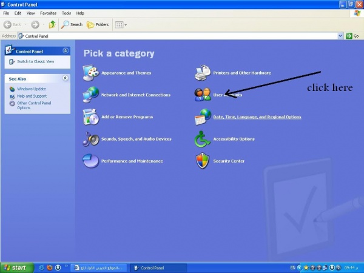Open the Performance and Maintenance pie chart icon
Viewport: 364px width, 273px height.
point(91,161)
